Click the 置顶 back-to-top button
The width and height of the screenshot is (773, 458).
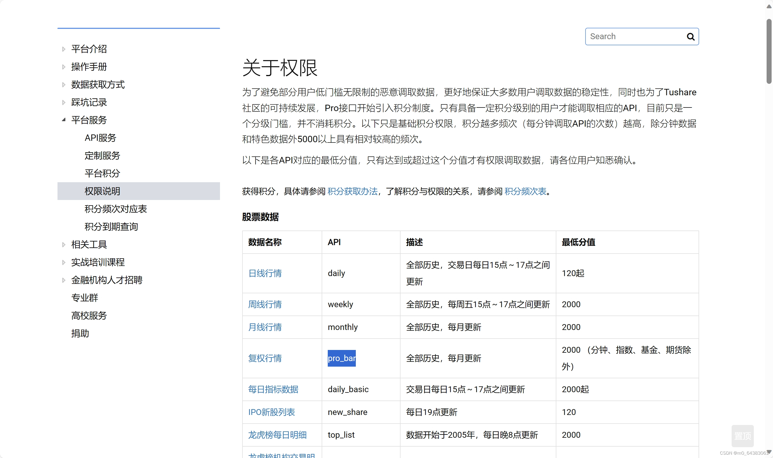point(742,436)
